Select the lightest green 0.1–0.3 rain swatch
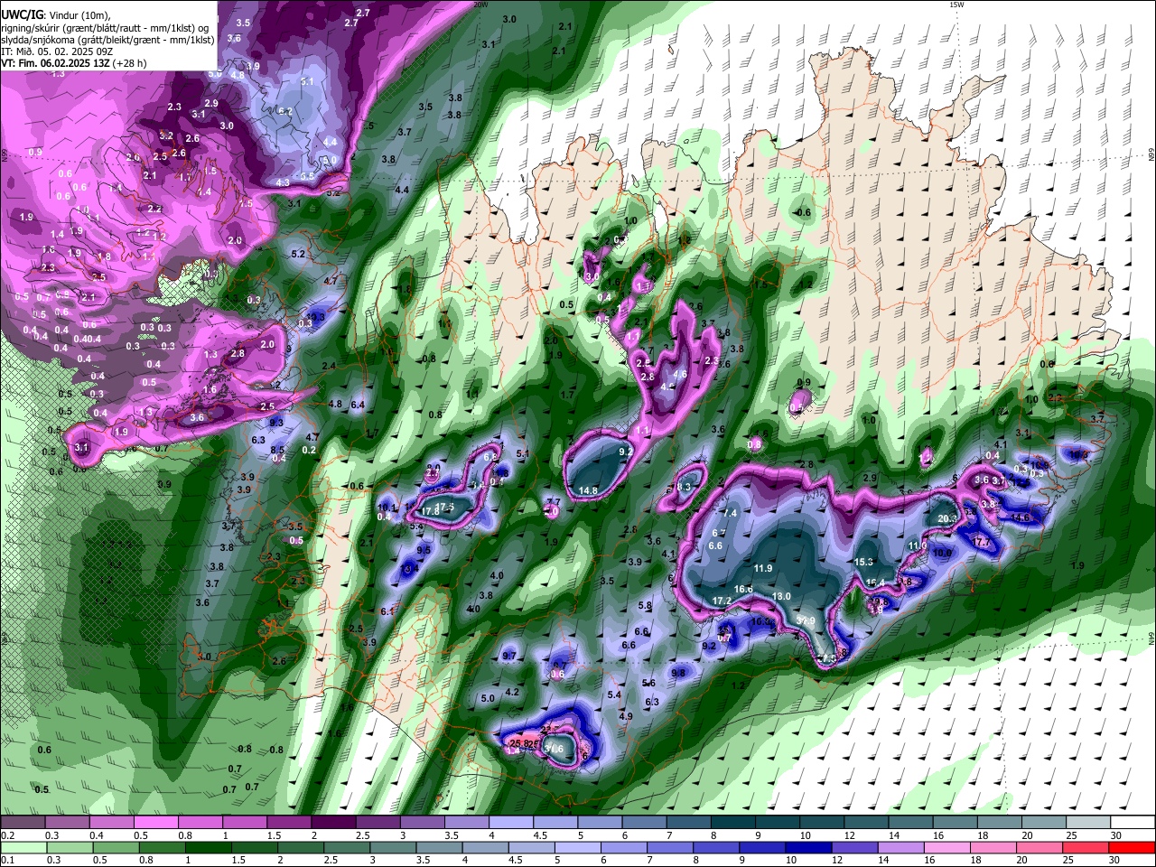 pyautogui.click(x=23, y=847)
